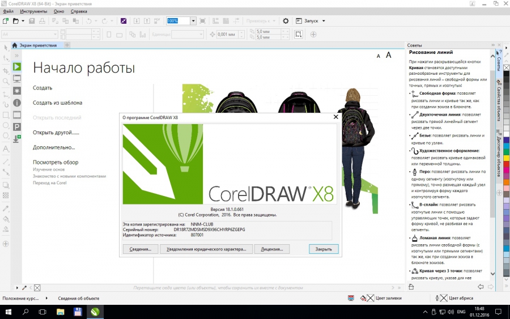Screen dimensions: 510x319
Task: Click the new document icon in toolbar
Action: click(x=6, y=21)
